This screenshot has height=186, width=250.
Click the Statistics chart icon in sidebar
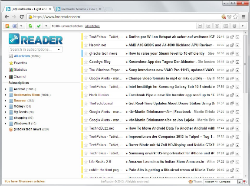pos(11,70)
